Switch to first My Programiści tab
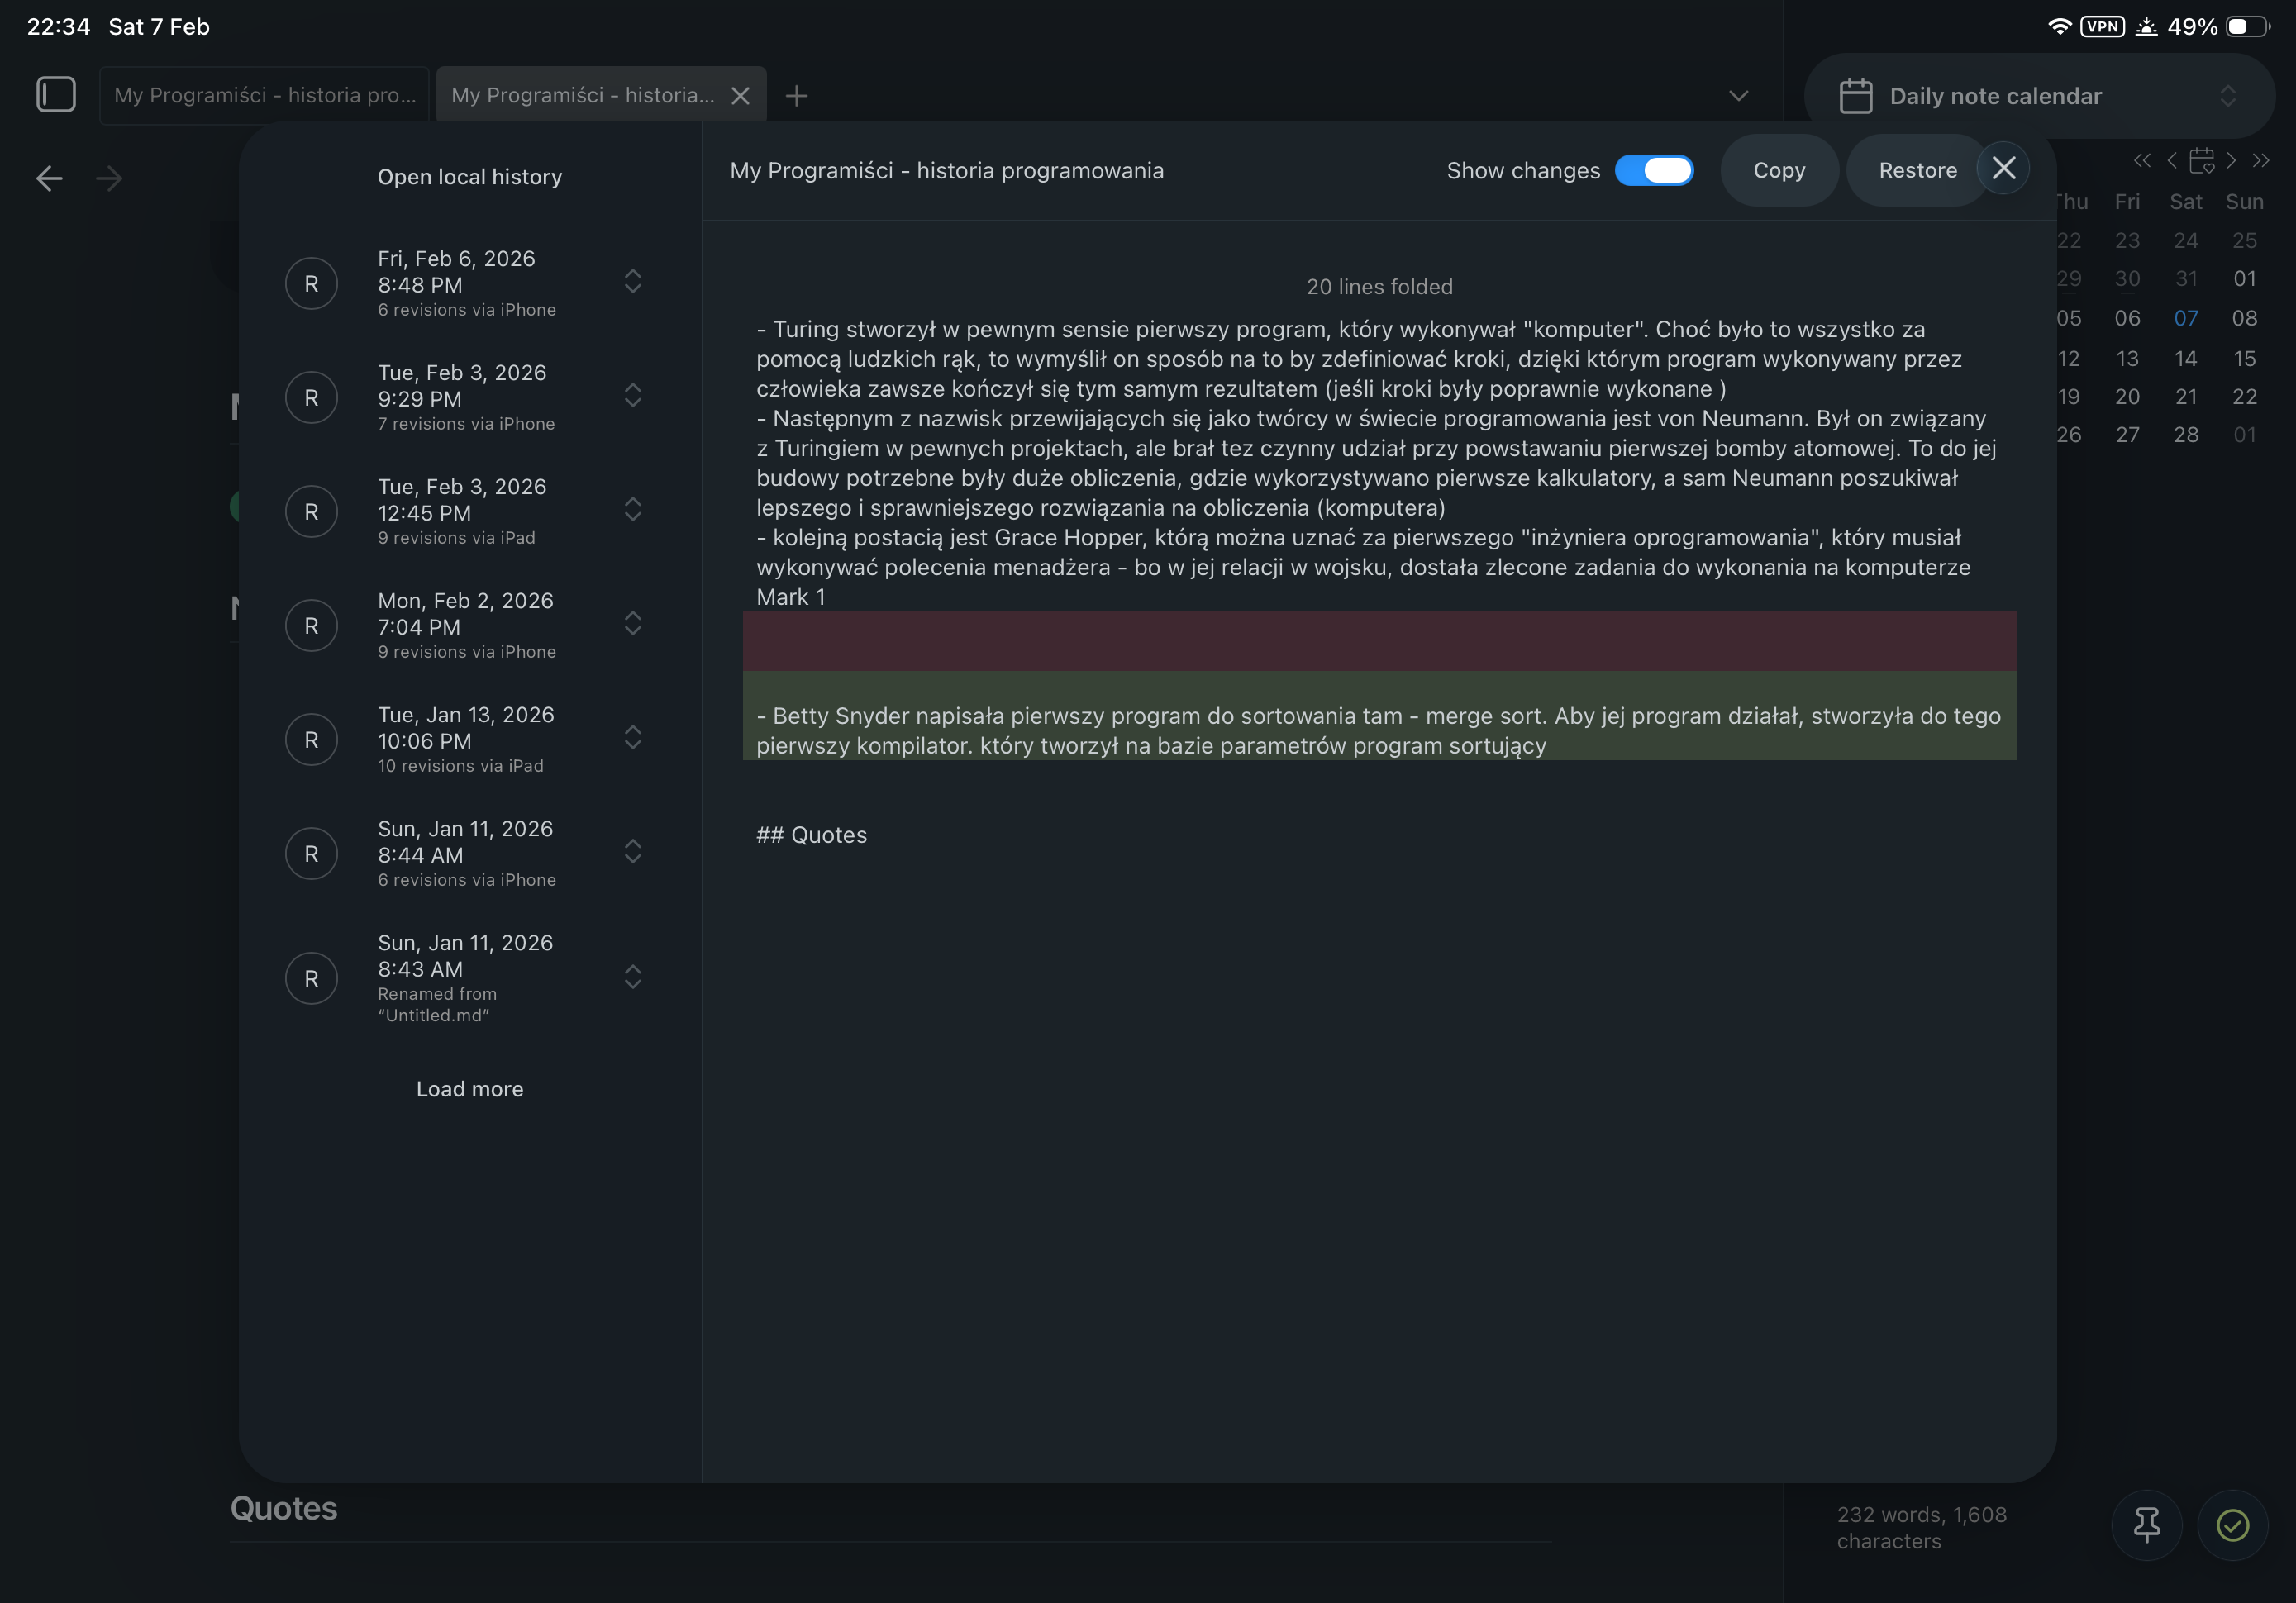 tap(264, 96)
